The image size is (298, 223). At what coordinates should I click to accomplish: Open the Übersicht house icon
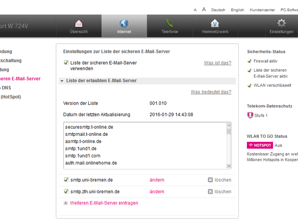click(78, 23)
